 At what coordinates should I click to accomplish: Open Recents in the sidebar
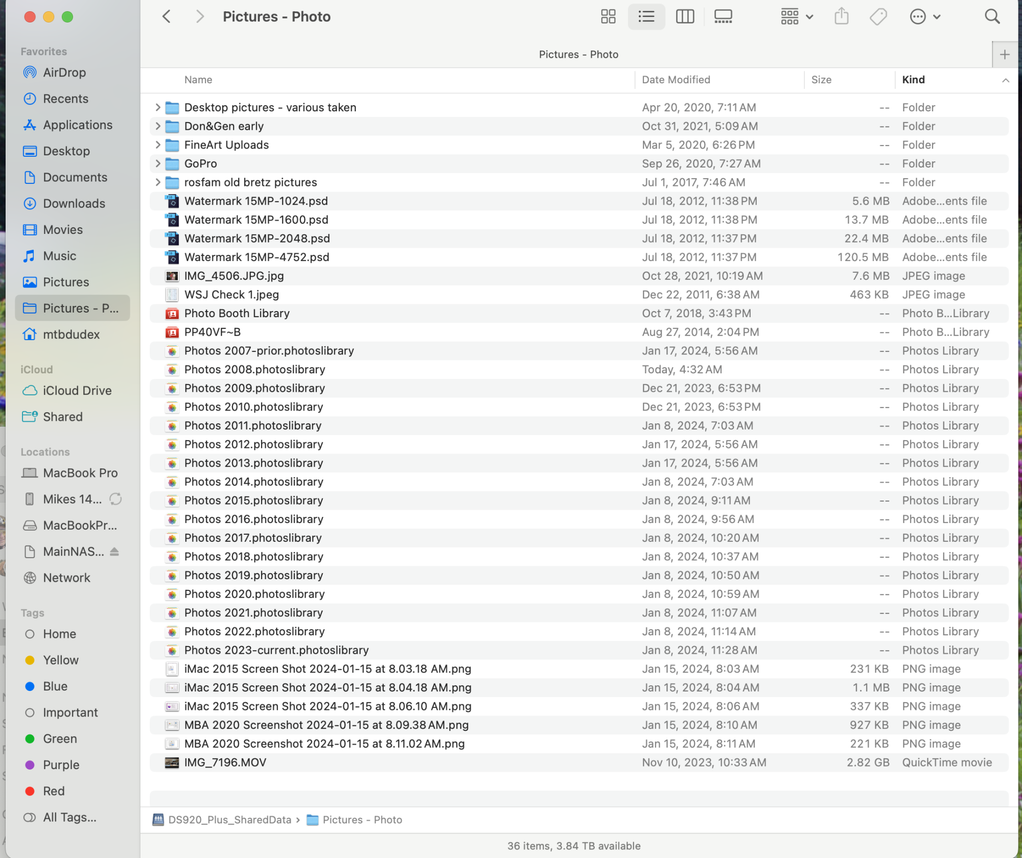coord(65,99)
